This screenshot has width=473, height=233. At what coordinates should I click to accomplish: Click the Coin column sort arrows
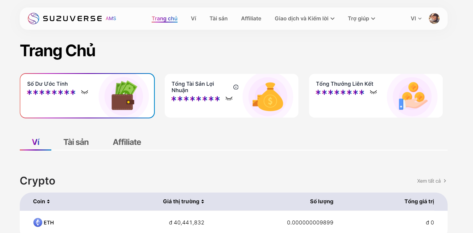pyautogui.click(x=48, y=202)
